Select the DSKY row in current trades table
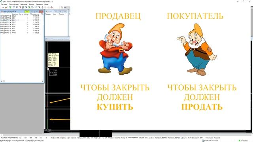This screenshot has width=253, height=142. [22, 22]
